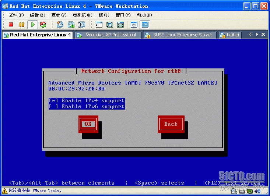Click the Network Configuration for eth0 title

coord(131,71)
